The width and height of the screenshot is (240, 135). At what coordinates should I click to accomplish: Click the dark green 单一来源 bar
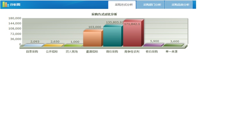(x=173, y=45)
